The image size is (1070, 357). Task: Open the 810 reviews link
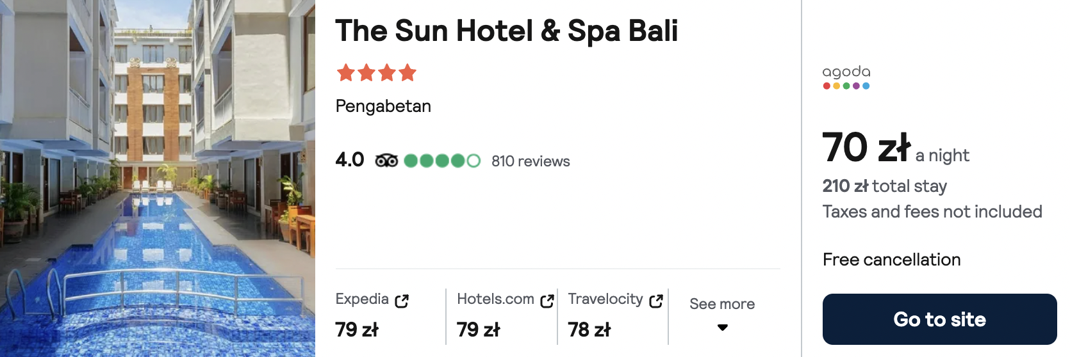click(531, 161)
